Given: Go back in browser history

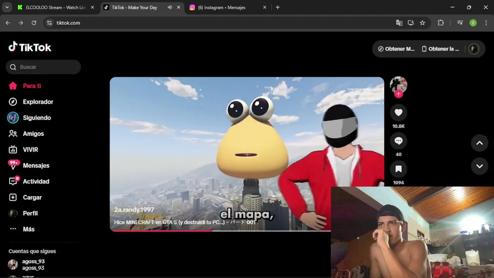Looking at the screenshot, I should [x=8, y=23].
